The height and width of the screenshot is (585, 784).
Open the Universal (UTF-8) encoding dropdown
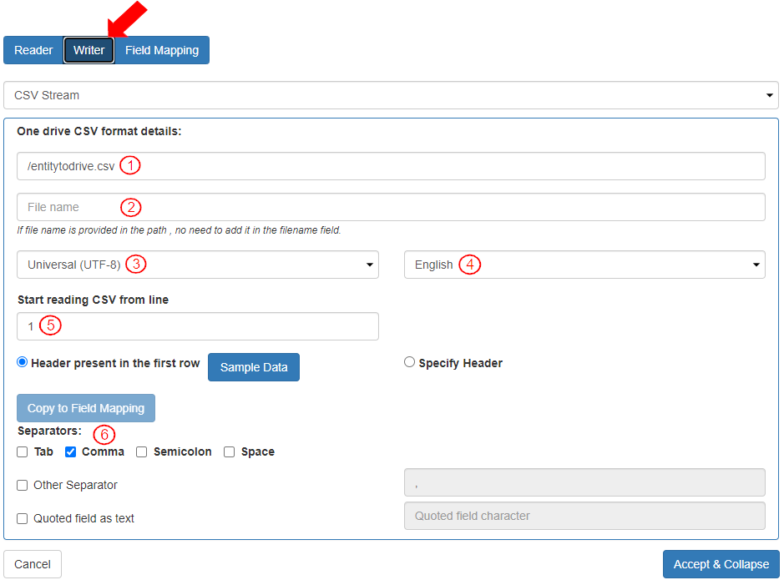[198, 265]
